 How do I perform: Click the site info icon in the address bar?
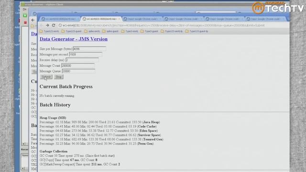pos(60,25)
